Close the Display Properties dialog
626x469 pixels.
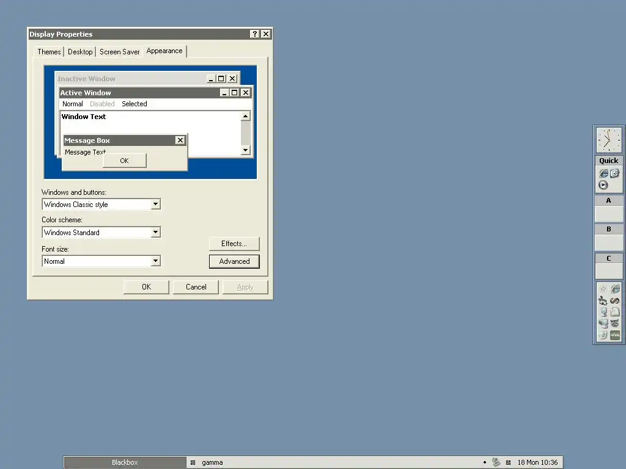click(266, 34)
